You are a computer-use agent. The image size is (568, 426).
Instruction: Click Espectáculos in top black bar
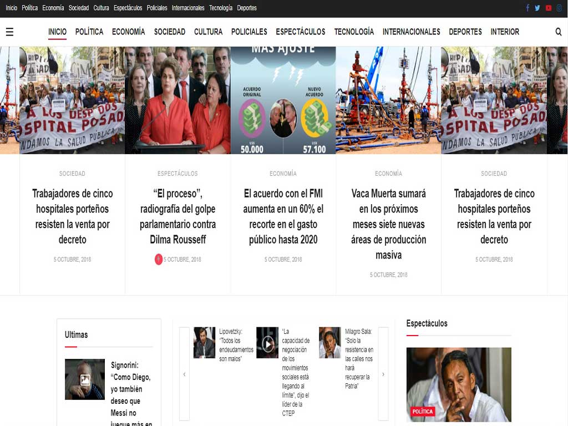pyautogui.click(x=128, y=8)
